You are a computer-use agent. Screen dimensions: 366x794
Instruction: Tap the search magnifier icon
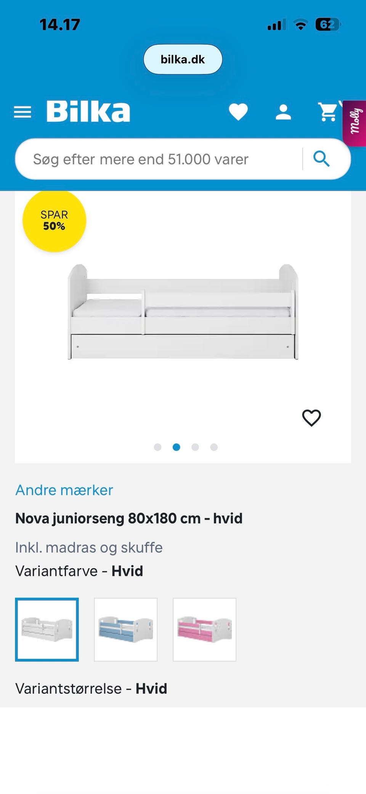tap(321, 159)
